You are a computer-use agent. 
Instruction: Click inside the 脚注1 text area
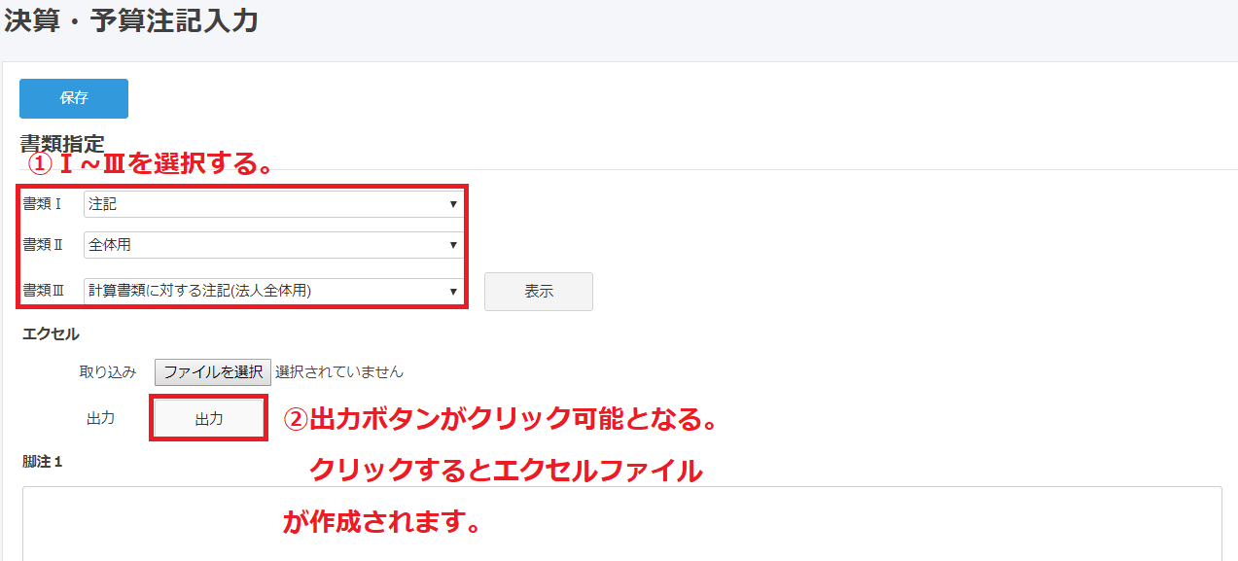pyautogui.click(x=622, y=523)
